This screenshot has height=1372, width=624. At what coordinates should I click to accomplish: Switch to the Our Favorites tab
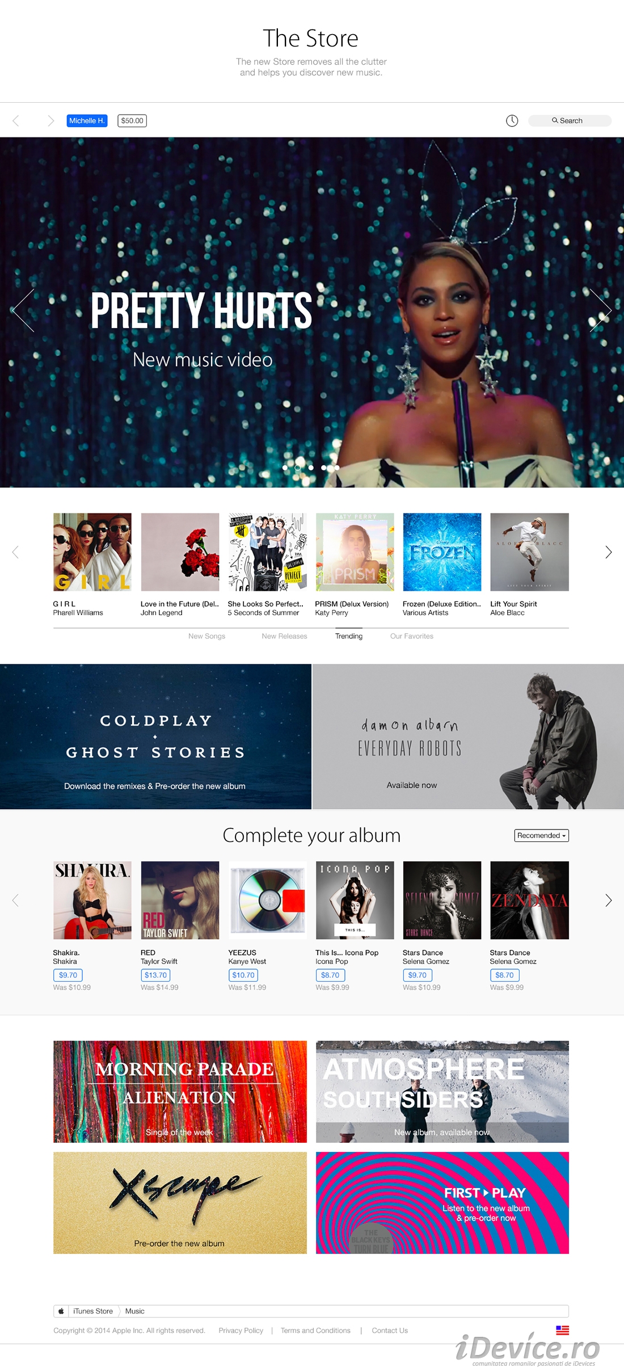click(x=412, y=636)
